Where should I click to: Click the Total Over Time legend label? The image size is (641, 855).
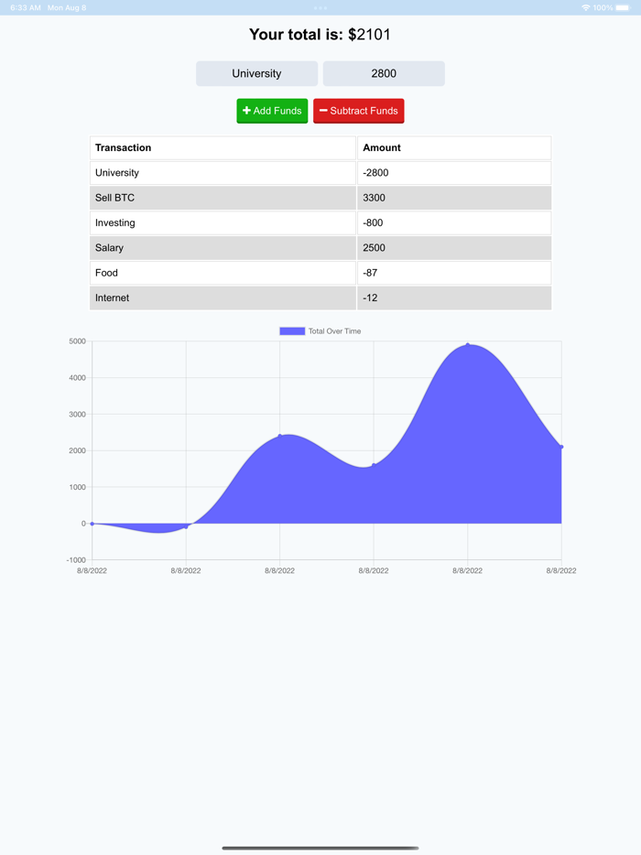click(x=334, y=331)
